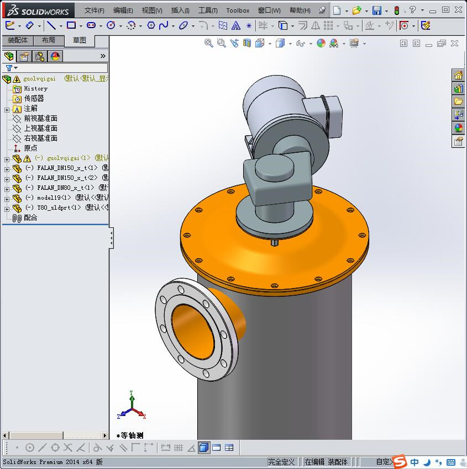
Task: Select the 配合 mates folder
Action: tap(30, 218)
